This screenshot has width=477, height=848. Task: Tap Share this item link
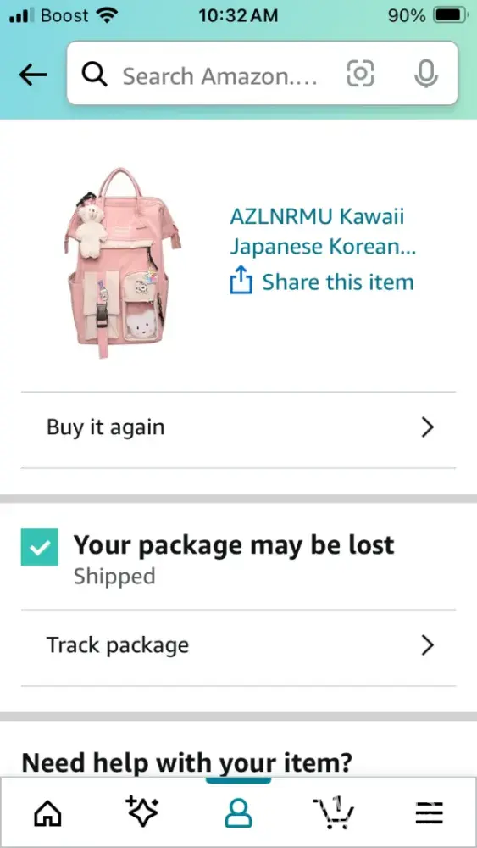coord(337,282)
